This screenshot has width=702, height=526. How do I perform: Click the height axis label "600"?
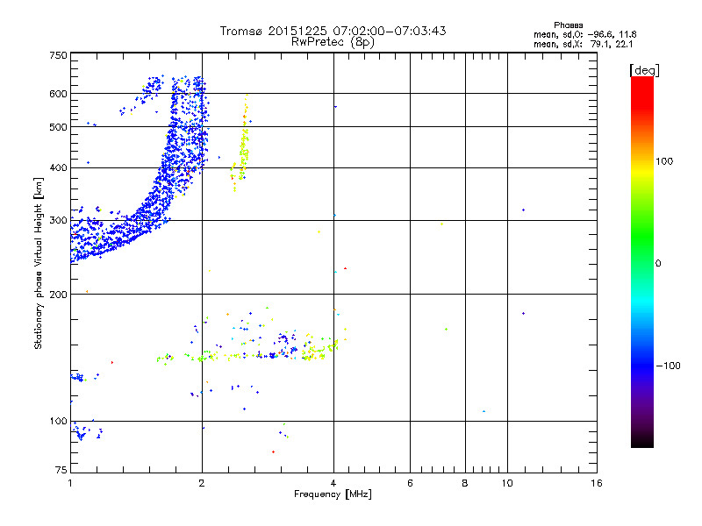point(58,94)
